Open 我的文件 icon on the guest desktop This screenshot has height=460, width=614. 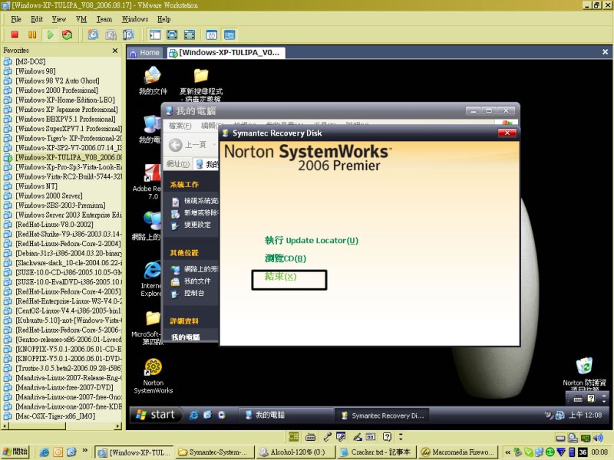tap(153, 80)
